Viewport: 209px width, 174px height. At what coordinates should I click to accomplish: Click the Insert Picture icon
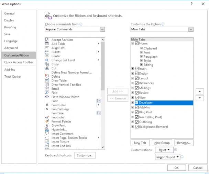[47, 142]
